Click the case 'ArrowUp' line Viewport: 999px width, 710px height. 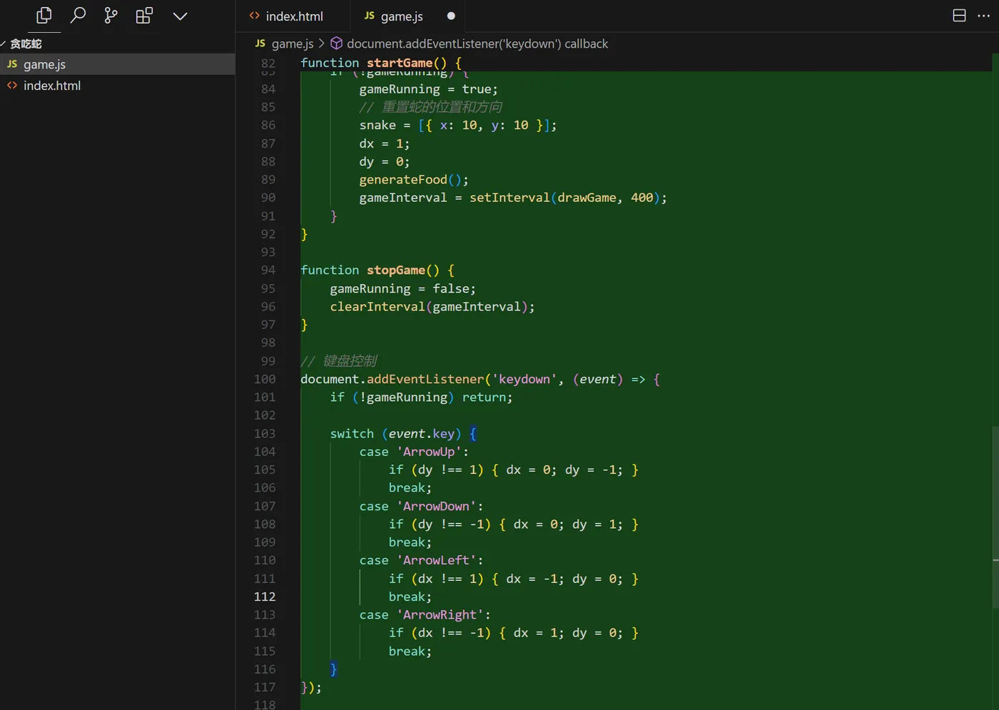414,452
